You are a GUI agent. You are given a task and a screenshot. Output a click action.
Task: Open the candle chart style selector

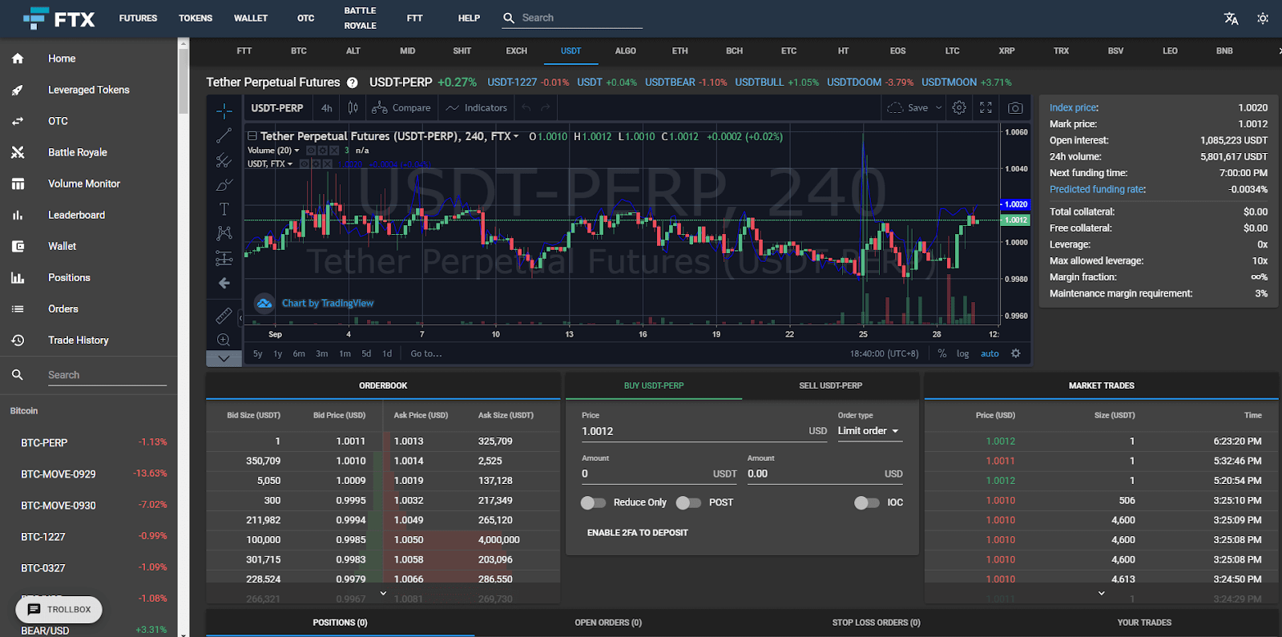click(x=353, y=108)
